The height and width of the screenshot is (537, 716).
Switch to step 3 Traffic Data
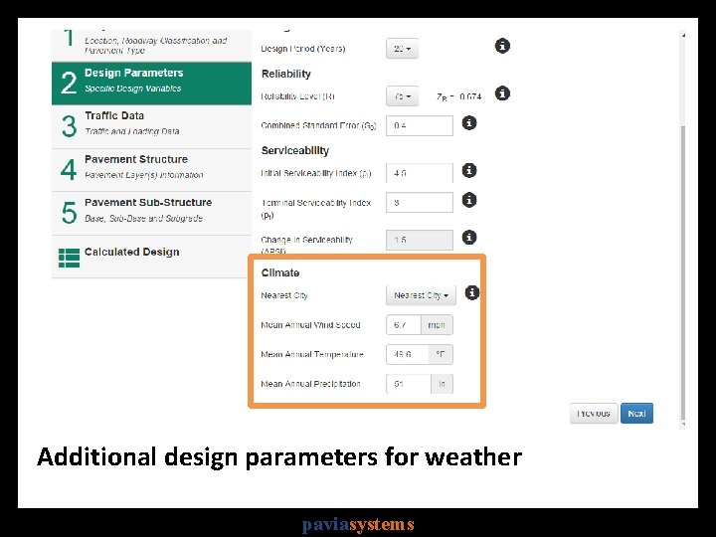point(151,126)
